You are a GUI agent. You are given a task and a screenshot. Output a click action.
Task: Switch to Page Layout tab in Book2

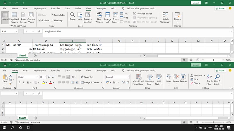point(39,8)
